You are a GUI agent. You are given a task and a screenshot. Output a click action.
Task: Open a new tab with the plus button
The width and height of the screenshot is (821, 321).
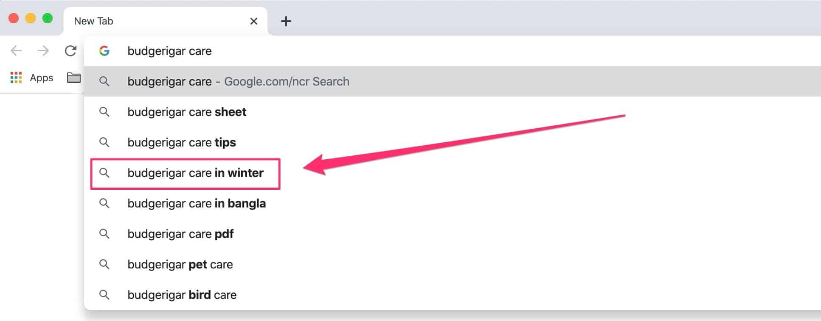point(286,21)
